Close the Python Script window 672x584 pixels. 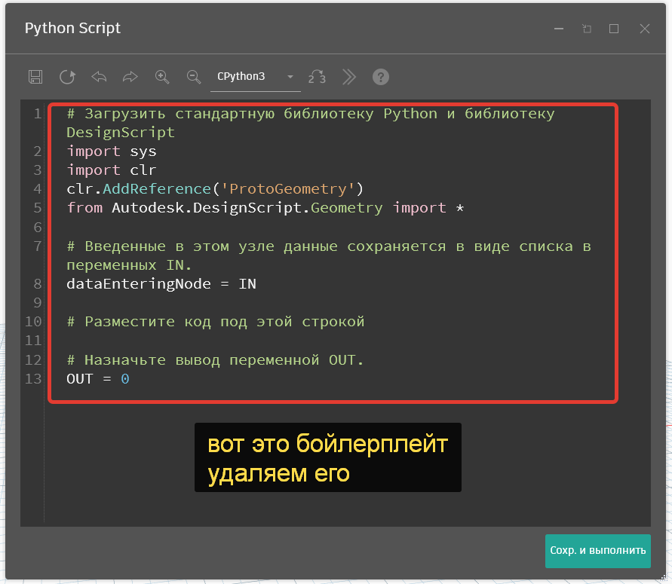coord(645,29)
